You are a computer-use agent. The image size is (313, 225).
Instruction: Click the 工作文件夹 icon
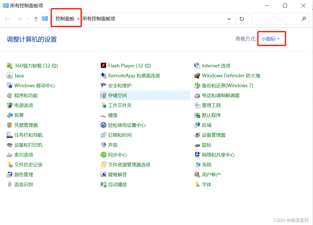[x=103, y=105]
